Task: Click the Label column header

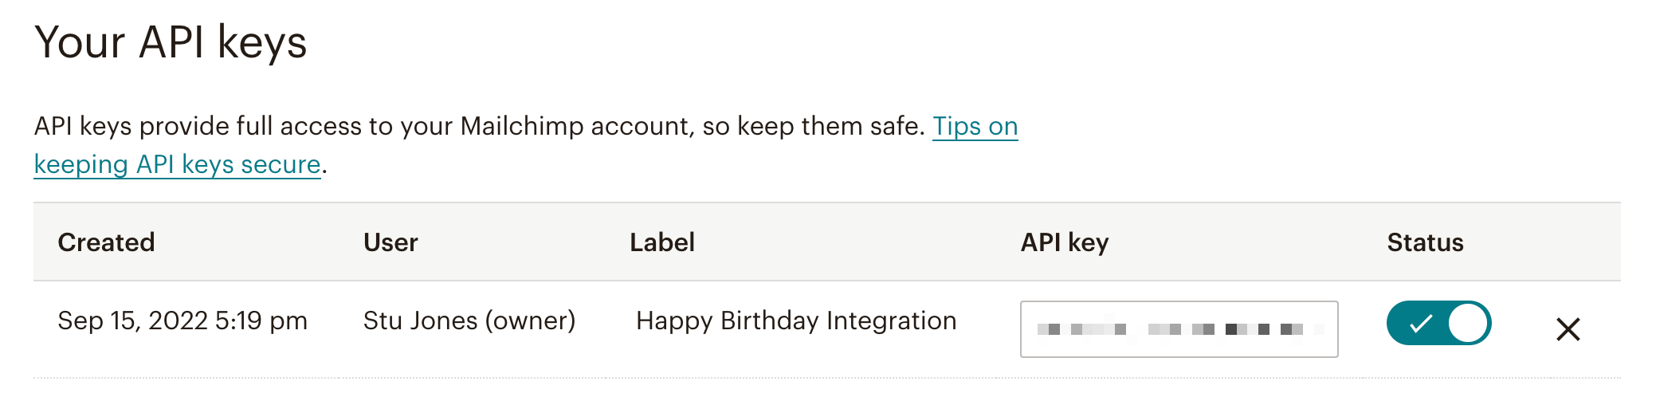Action: (x=661, y=242)
